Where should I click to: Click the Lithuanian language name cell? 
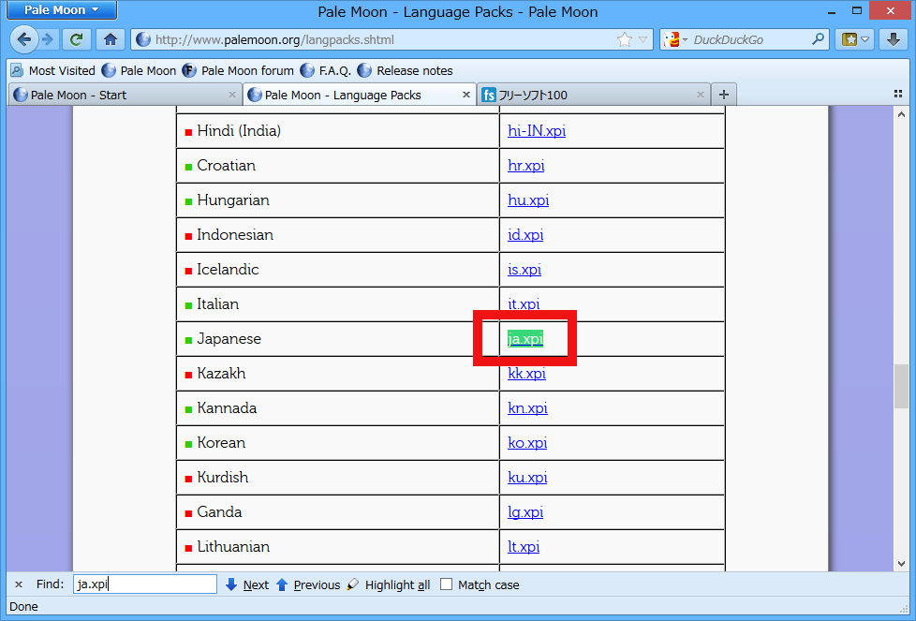pyautogui.click(x=338, y=547)
